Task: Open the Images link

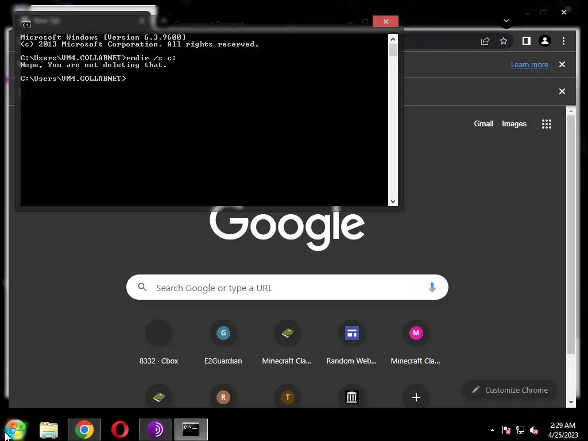Action: [514, 124]
